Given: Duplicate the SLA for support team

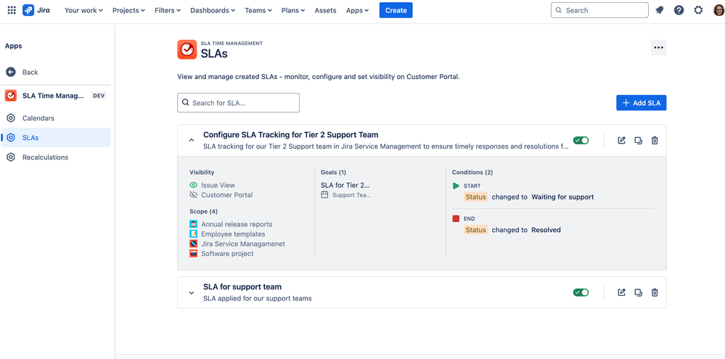Looking at the screenshot, I should [638, 292].
